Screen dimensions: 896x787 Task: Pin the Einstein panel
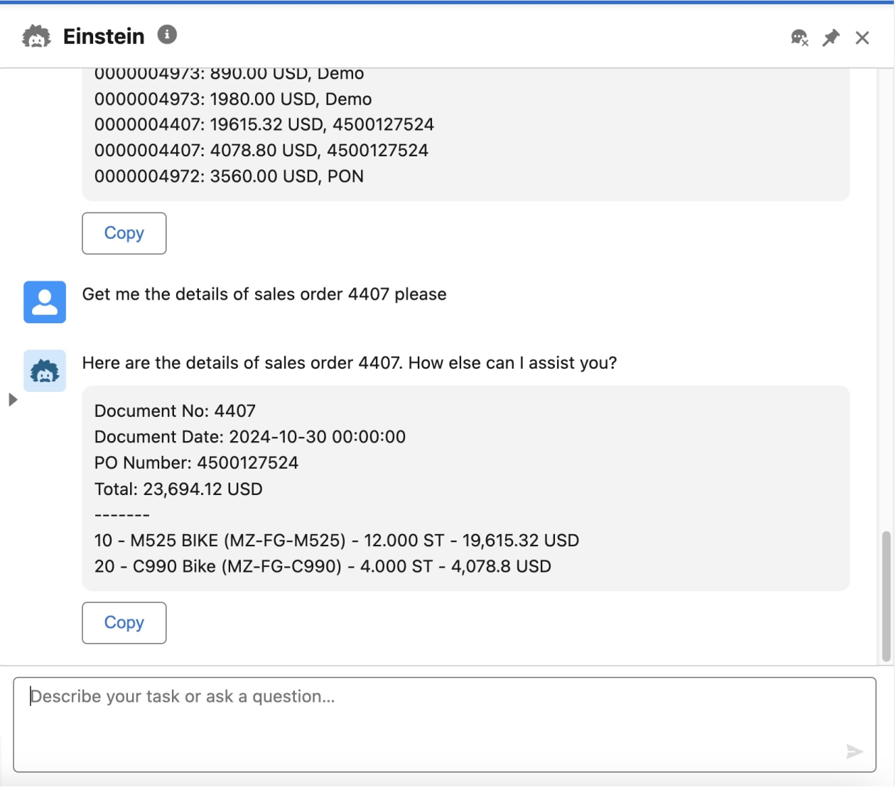(831, 38)
